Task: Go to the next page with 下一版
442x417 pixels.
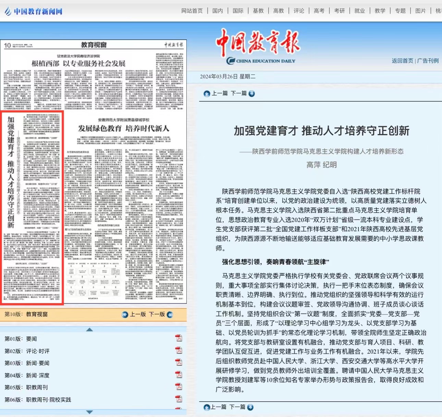Action: coord(157,314)
